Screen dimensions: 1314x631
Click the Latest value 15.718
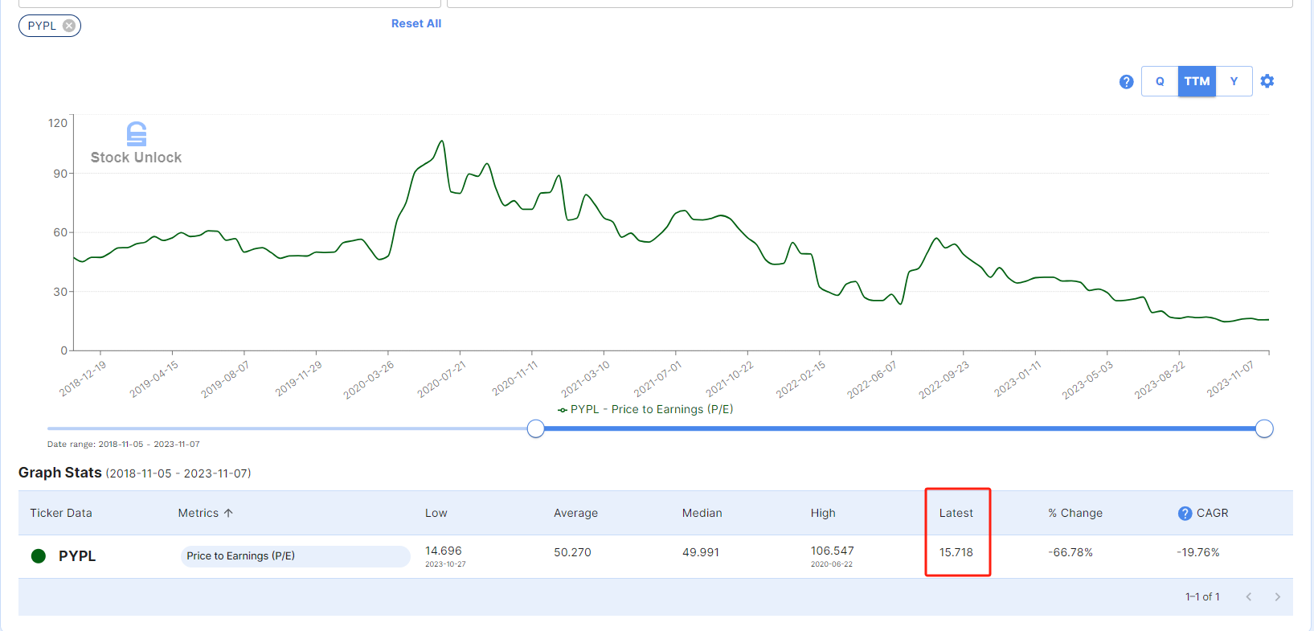[956, 552]
